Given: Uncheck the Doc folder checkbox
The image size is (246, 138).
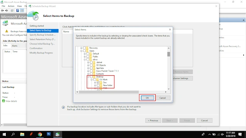Looking at the screenshot, I should [x=98, y=83].
